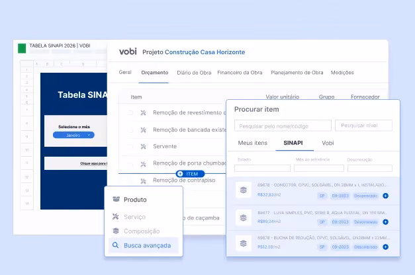Click the plus icon on ITEM pill
Screen dimensions: 415x275
[180, 174]
